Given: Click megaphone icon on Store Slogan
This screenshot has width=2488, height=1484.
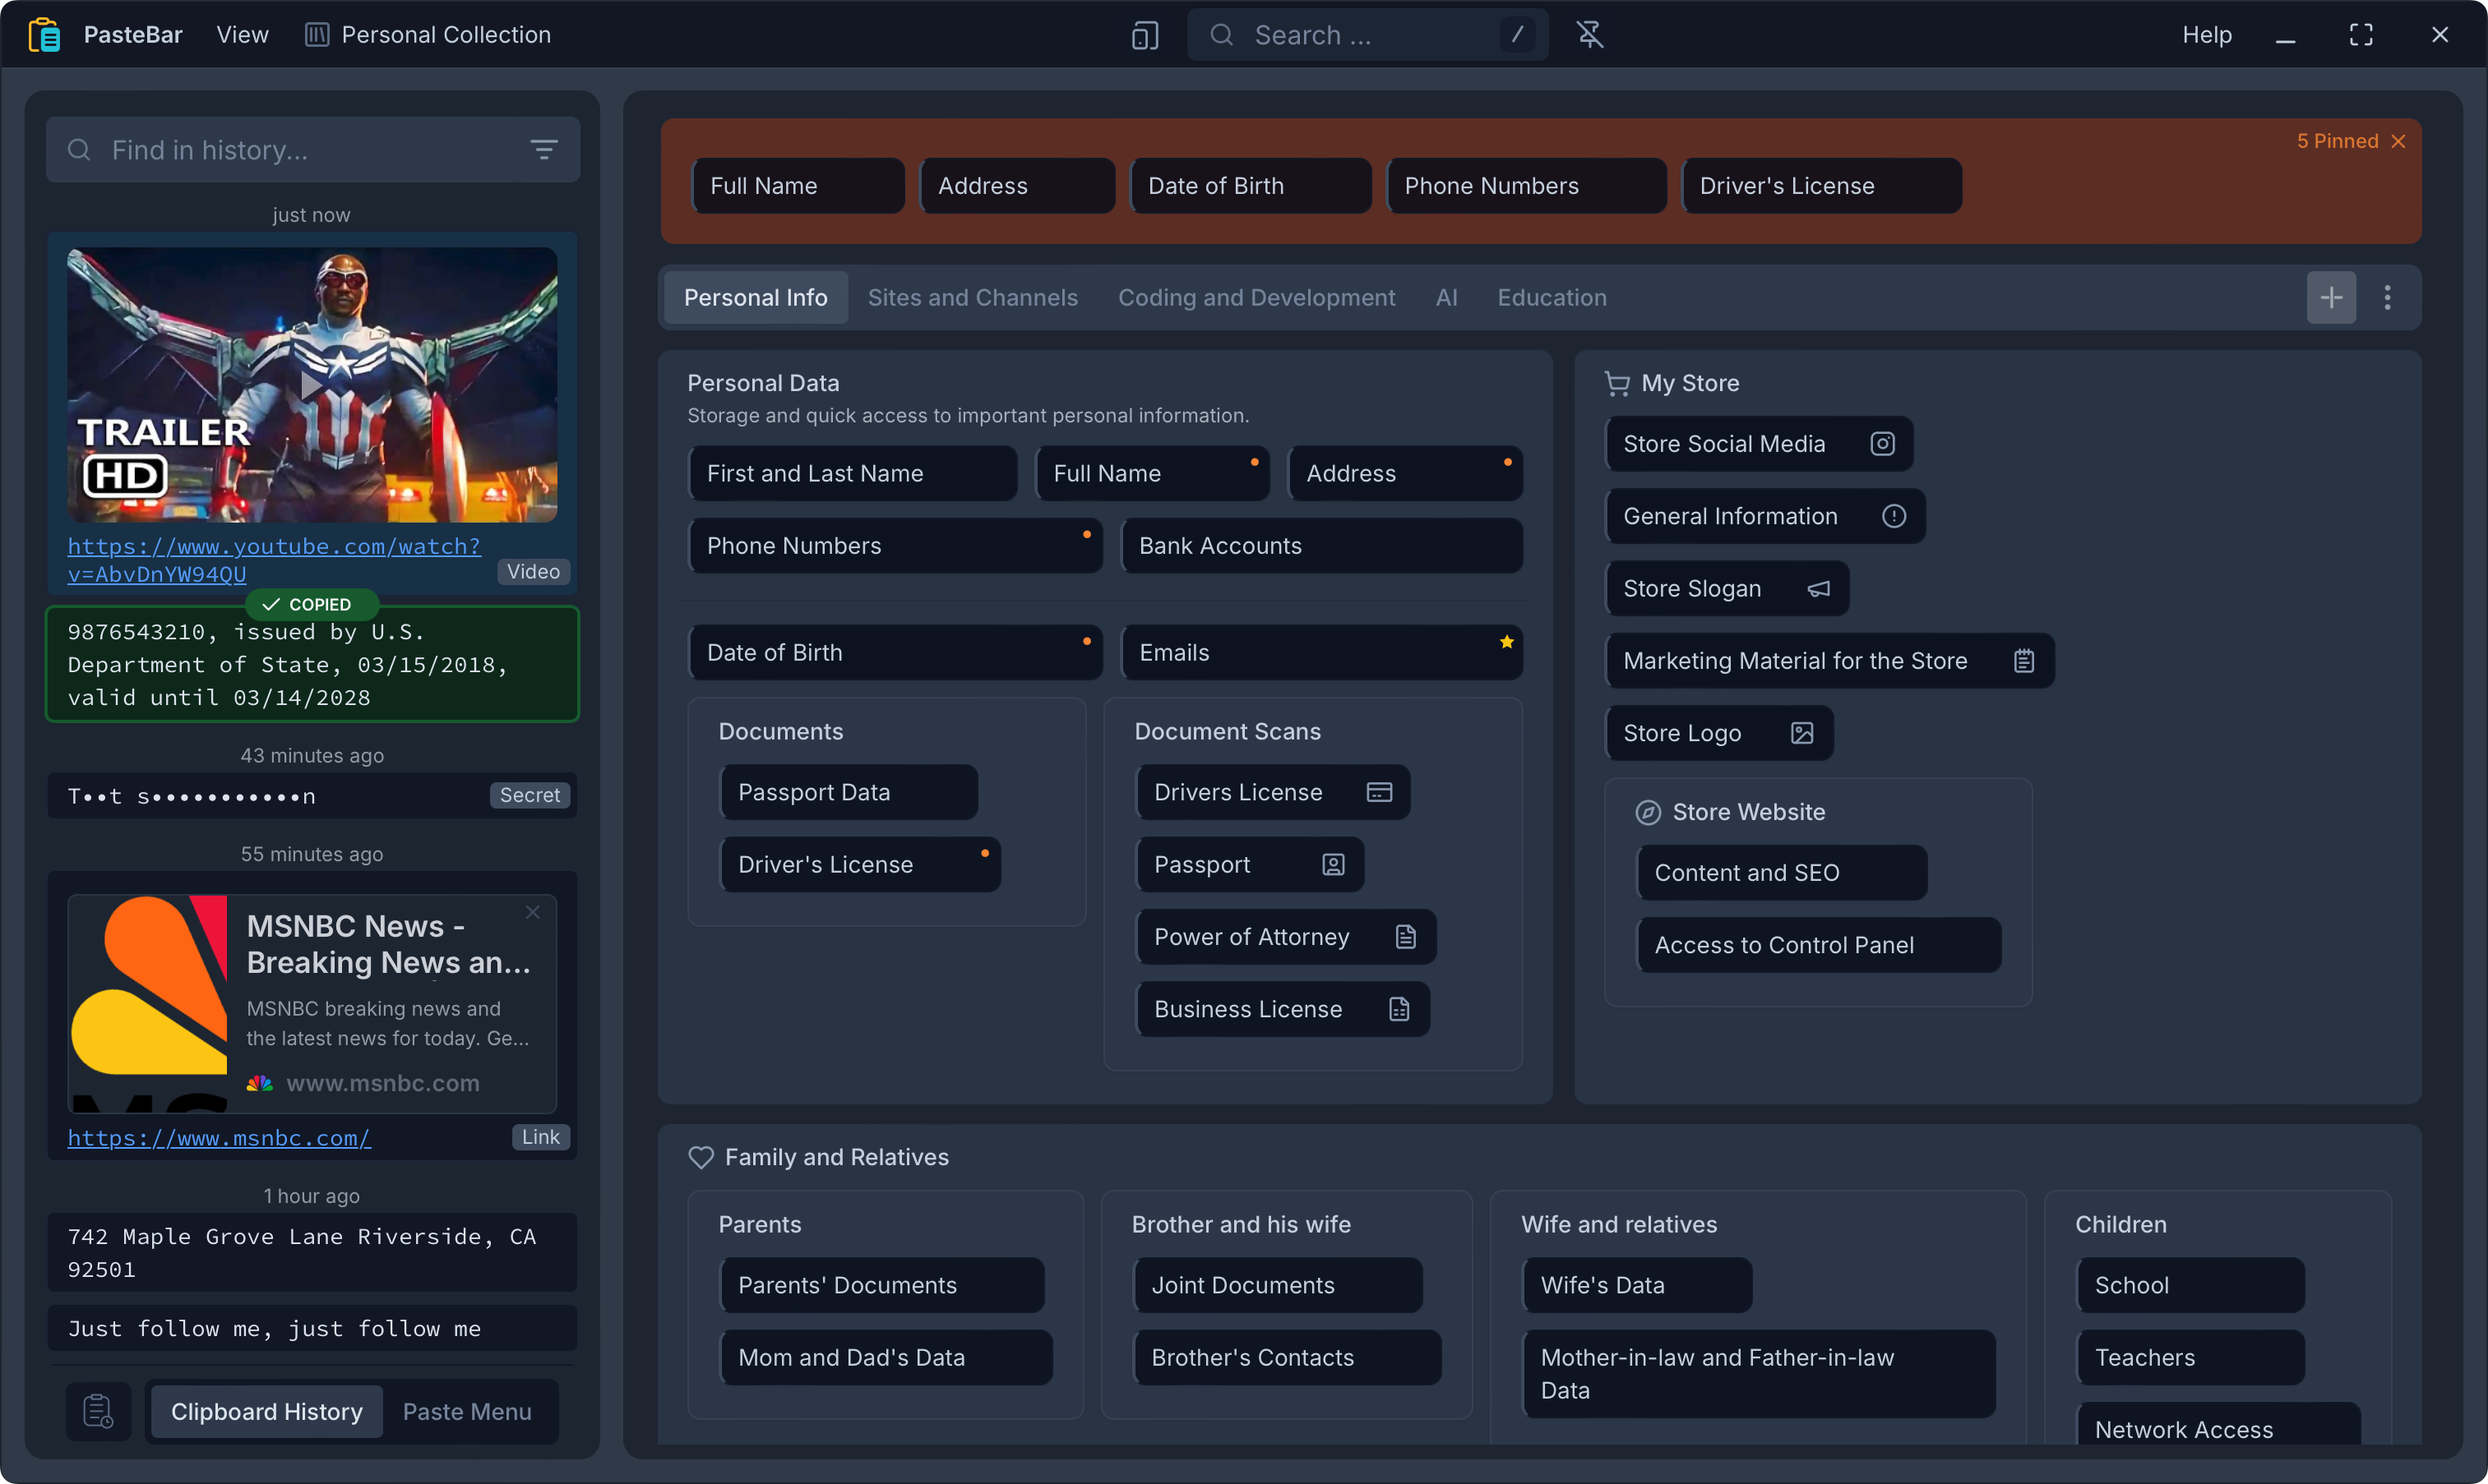Looking at the screenshot, I should (x=1819, y=589).
